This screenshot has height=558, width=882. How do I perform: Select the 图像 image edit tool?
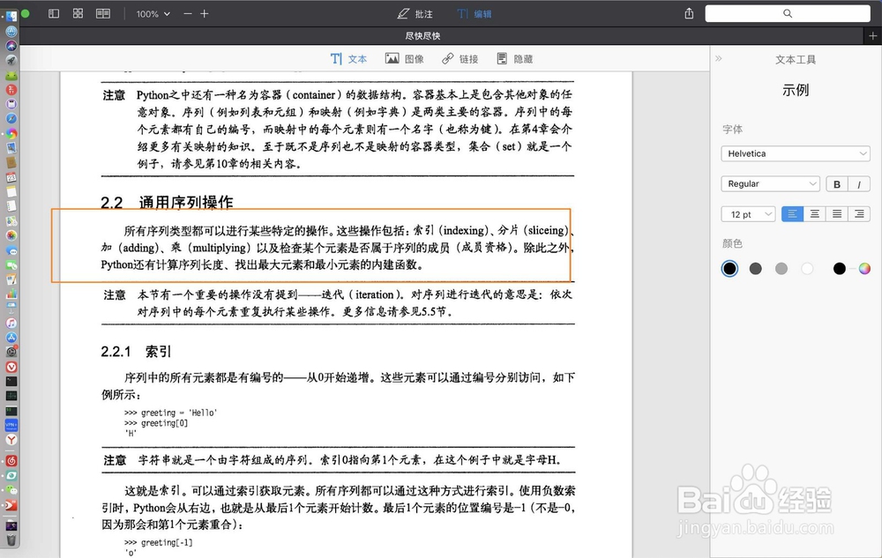405,59
